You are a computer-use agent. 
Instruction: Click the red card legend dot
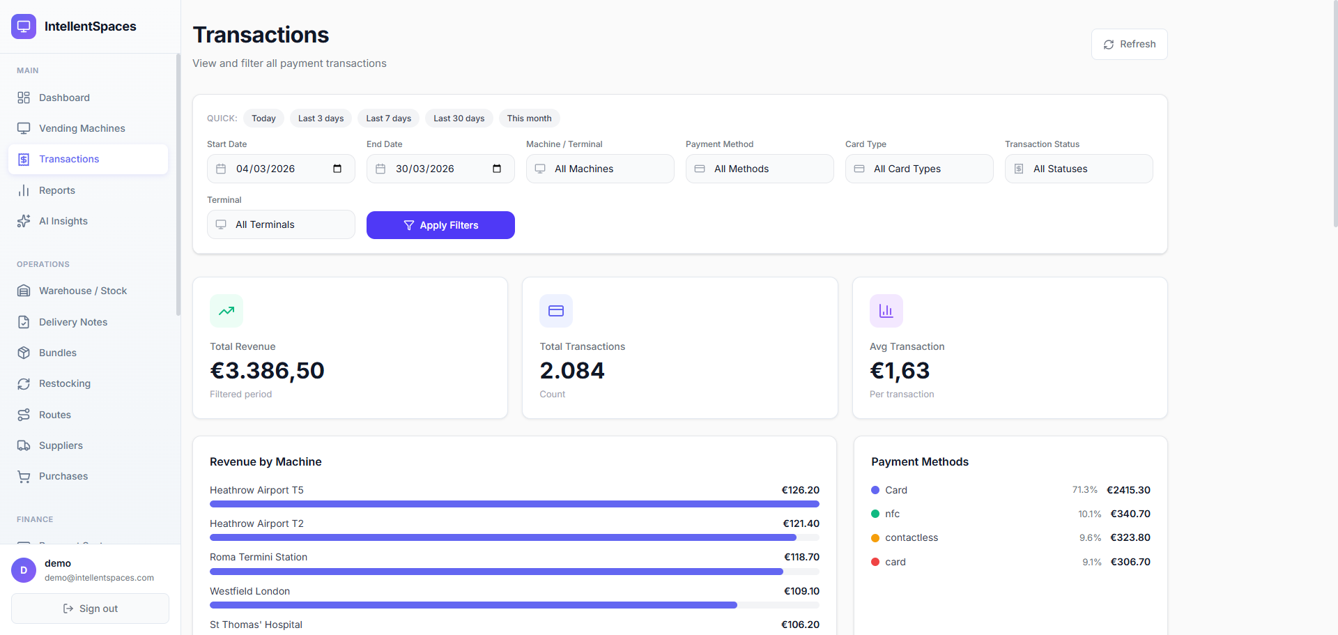point(875,562)
